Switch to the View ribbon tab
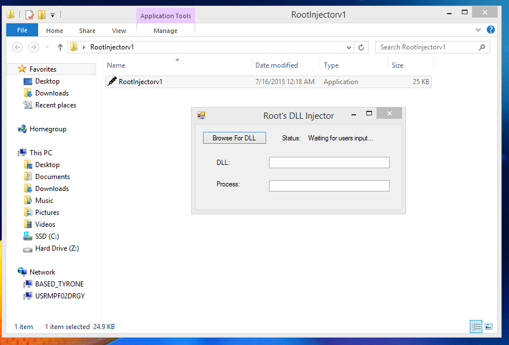The width and height of the screenshot is (509, 345). point(119,31)
